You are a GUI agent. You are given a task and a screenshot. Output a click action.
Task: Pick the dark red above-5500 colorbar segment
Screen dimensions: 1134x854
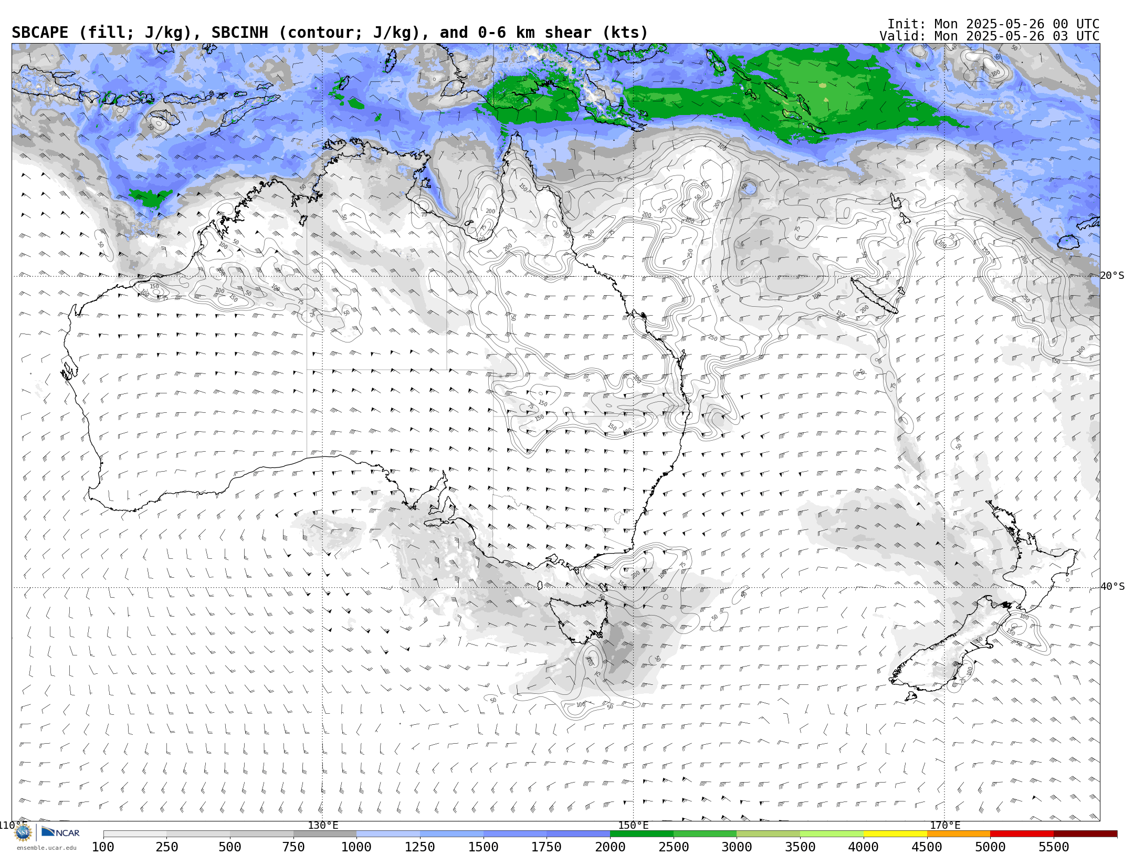pyautogui.click(x=1085, y=834)
